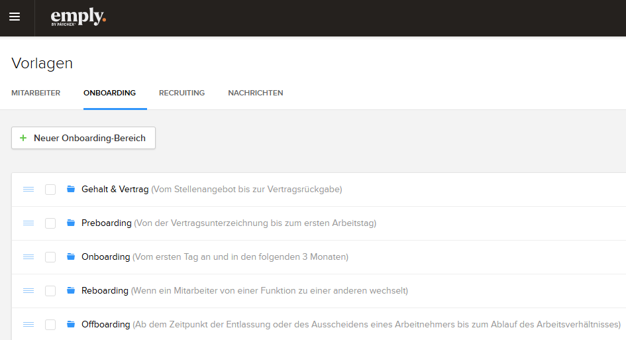Click the emply by Paychex logo
The height and width of the screenshot is (340, 626).
coord(78,17)
